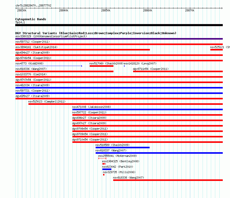Select the purple esv3380329 inversion bar
This screenshot has width=230, height=198.
tap(119, 39)
